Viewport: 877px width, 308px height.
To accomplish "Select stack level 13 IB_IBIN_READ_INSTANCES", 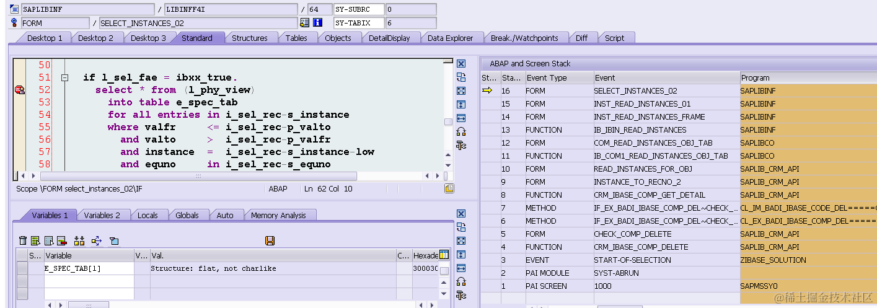I will pos(679,130).
